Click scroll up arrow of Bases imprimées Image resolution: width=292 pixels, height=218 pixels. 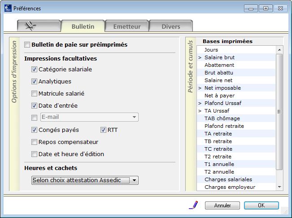[279, 50]
